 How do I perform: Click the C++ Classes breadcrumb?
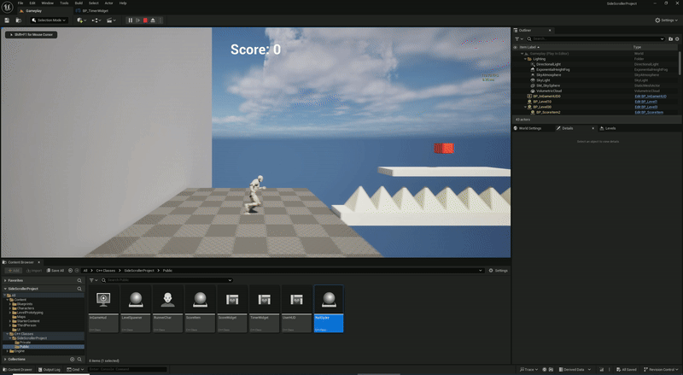105,270
